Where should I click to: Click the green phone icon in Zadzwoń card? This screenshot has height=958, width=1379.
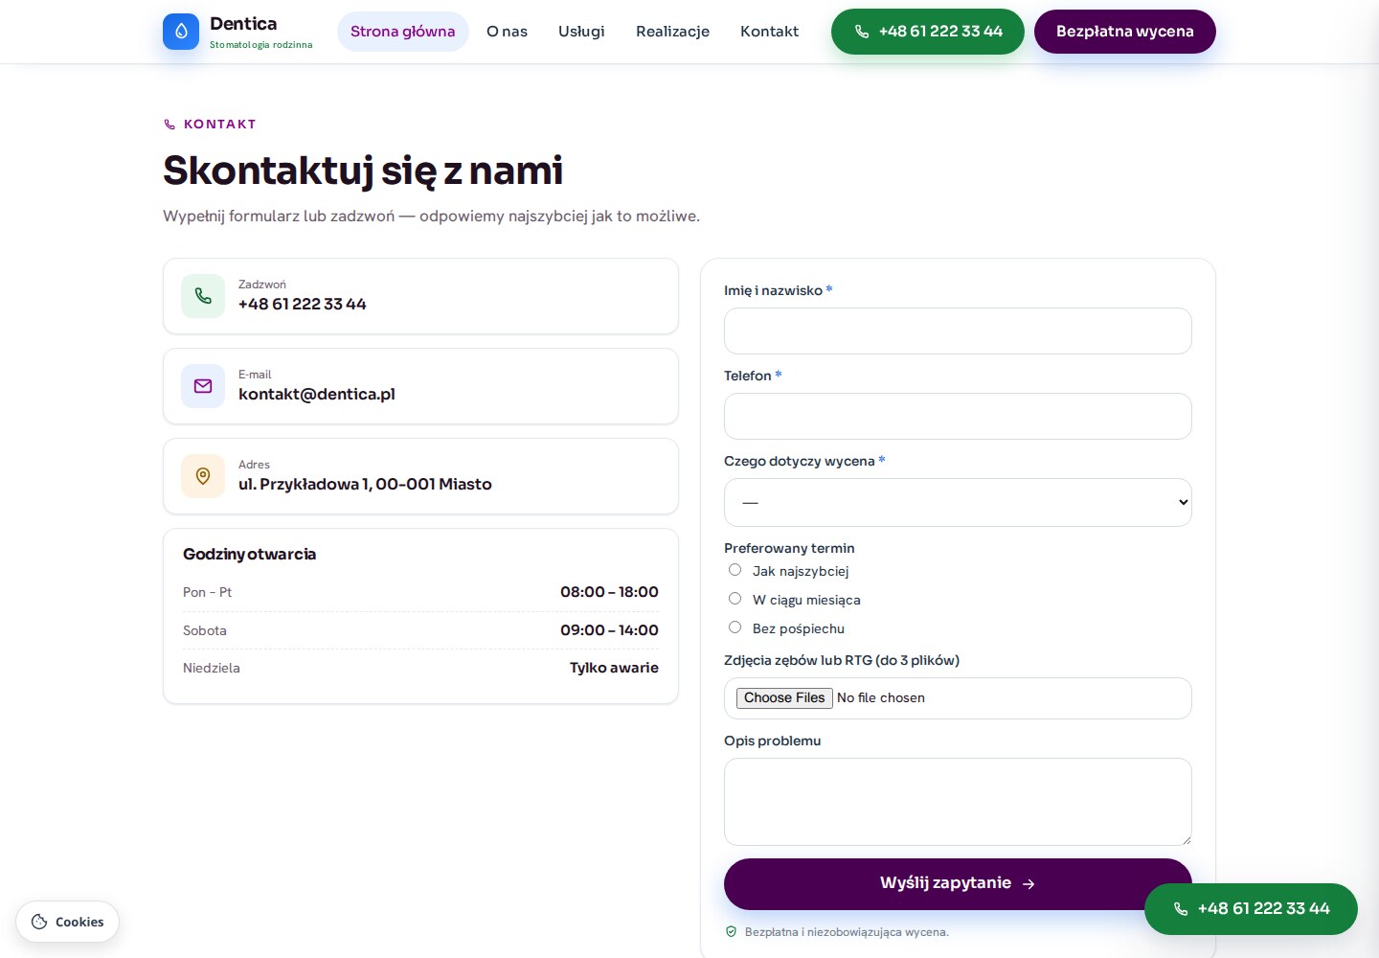point(203,296)
